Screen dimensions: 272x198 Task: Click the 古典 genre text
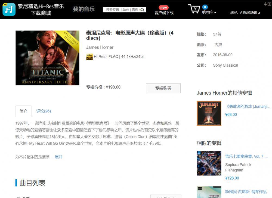218,45
